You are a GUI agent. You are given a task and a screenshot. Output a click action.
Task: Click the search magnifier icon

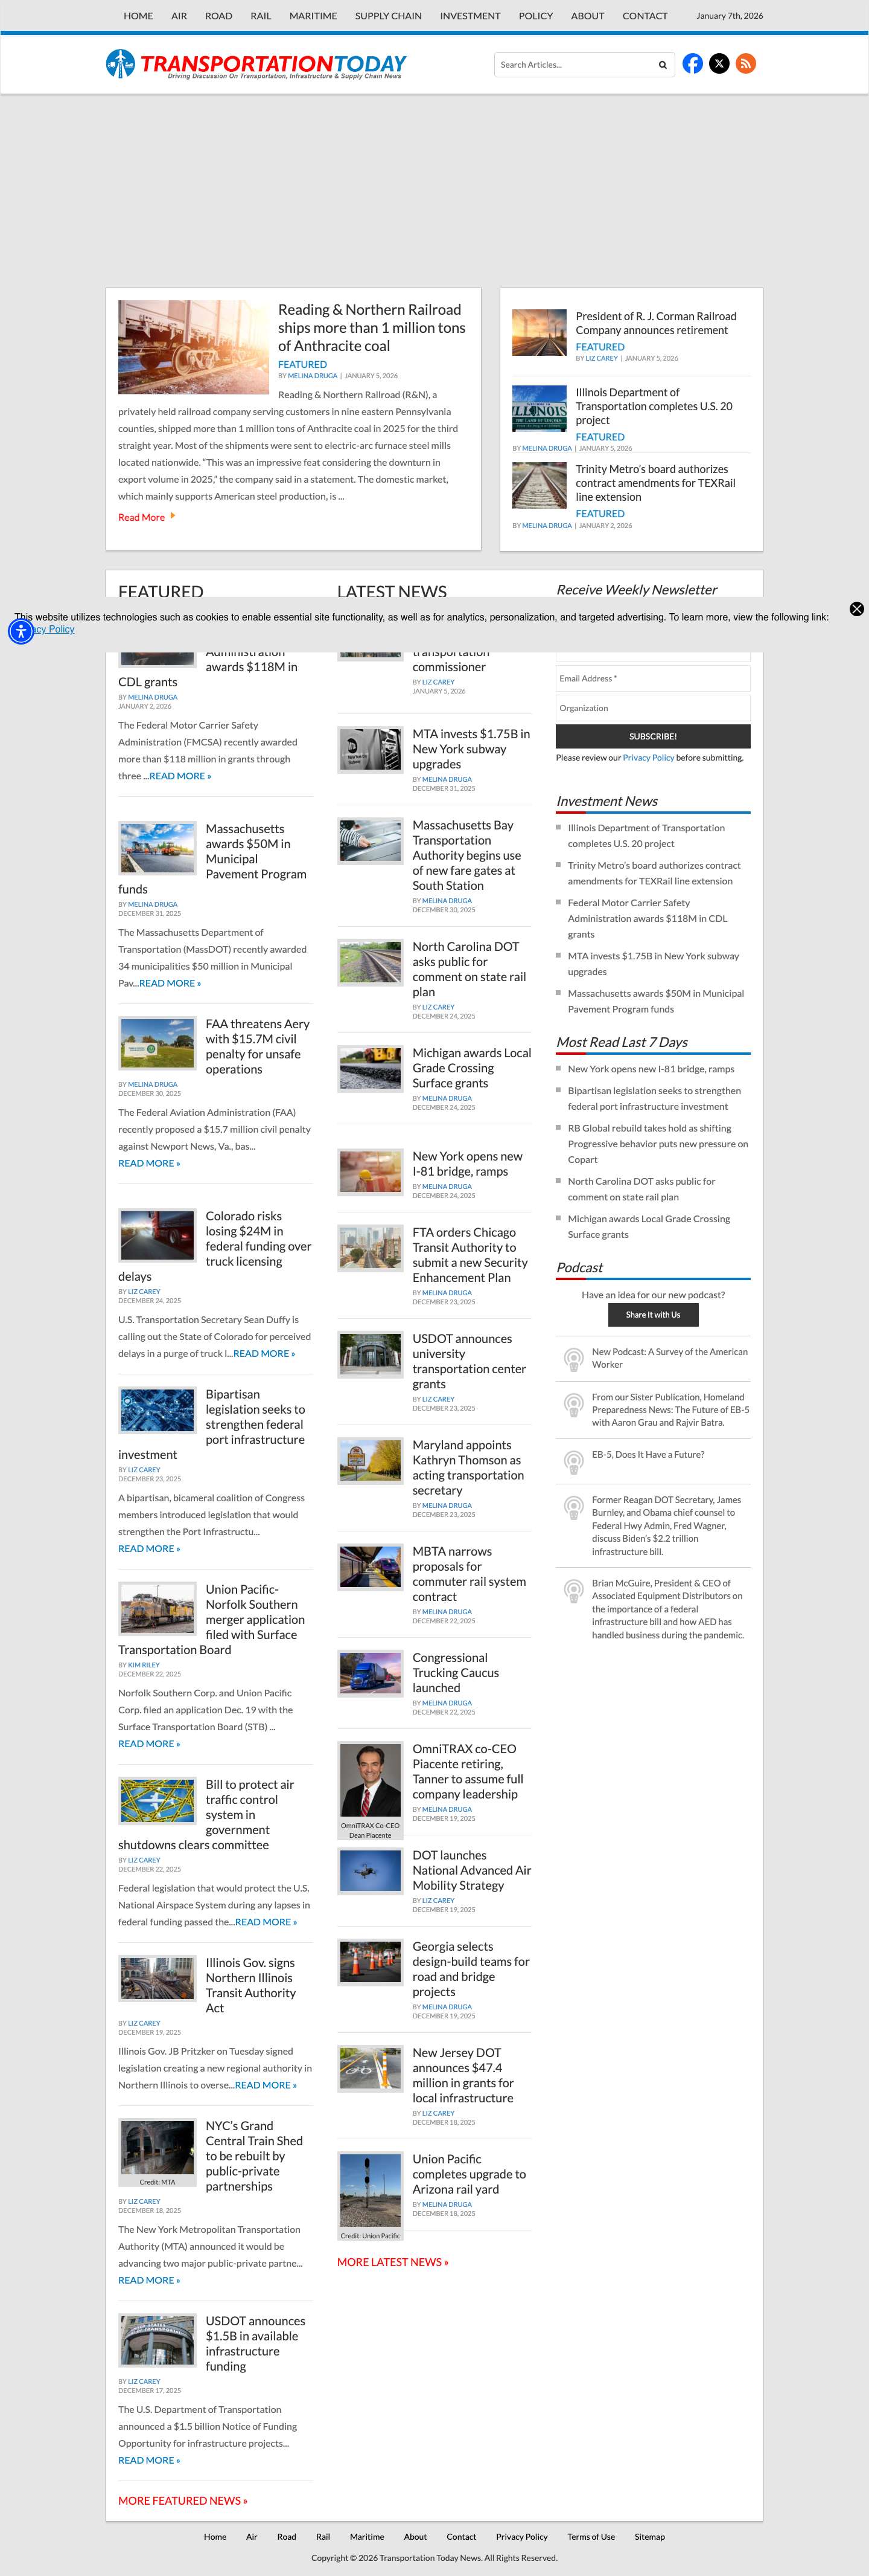click(x=662, y=65)
